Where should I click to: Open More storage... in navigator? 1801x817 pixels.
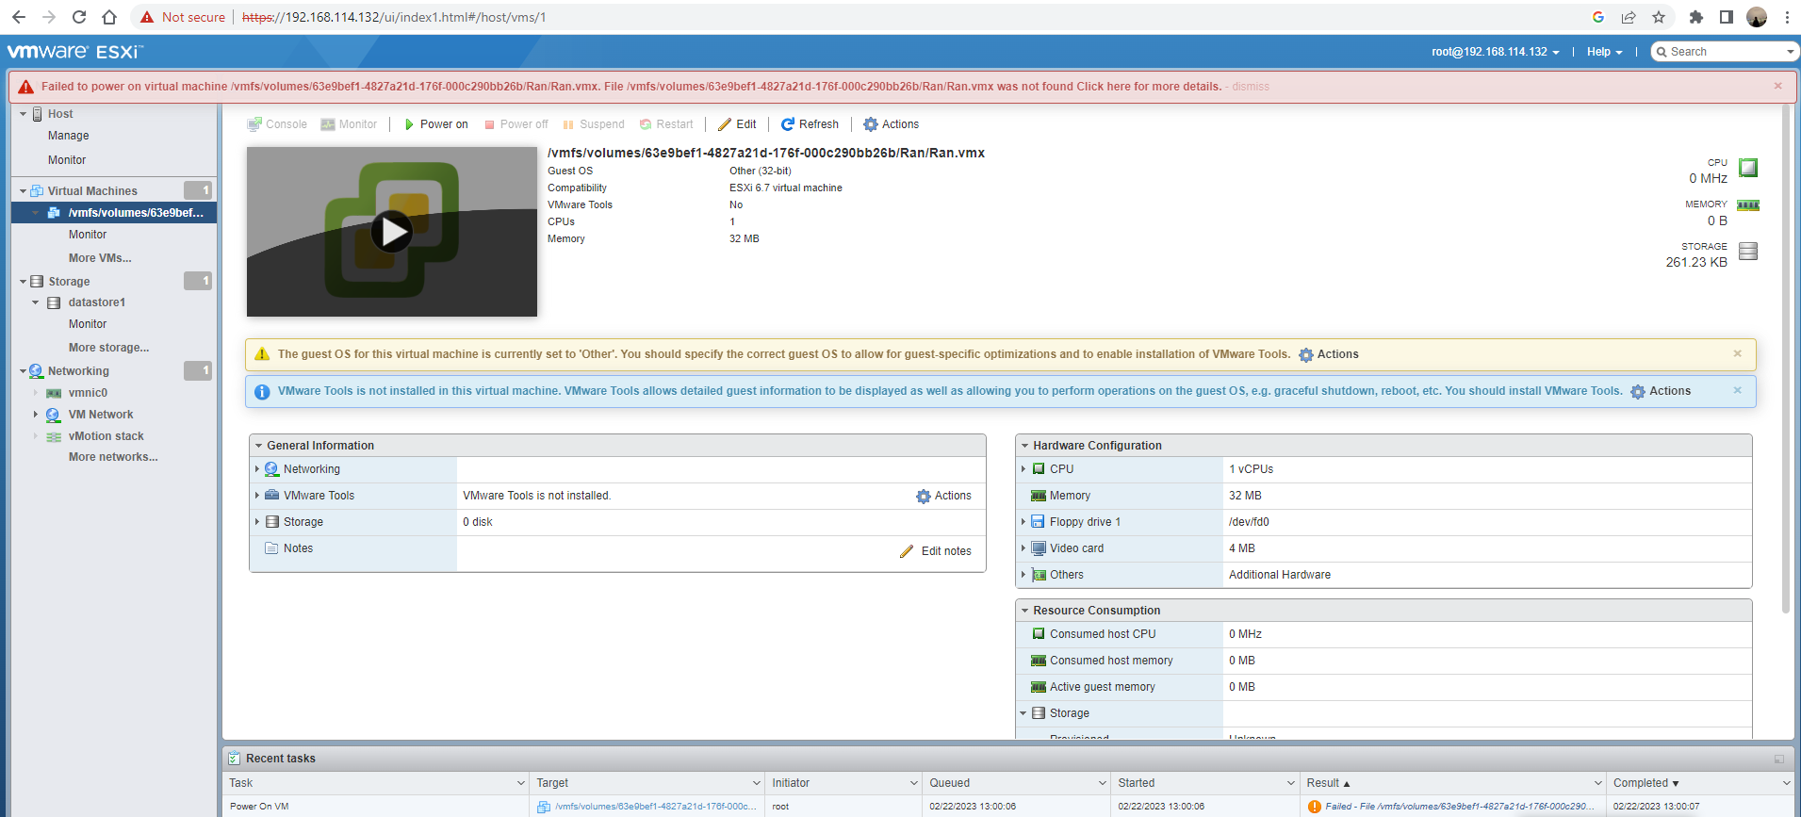tap(108, 348)
